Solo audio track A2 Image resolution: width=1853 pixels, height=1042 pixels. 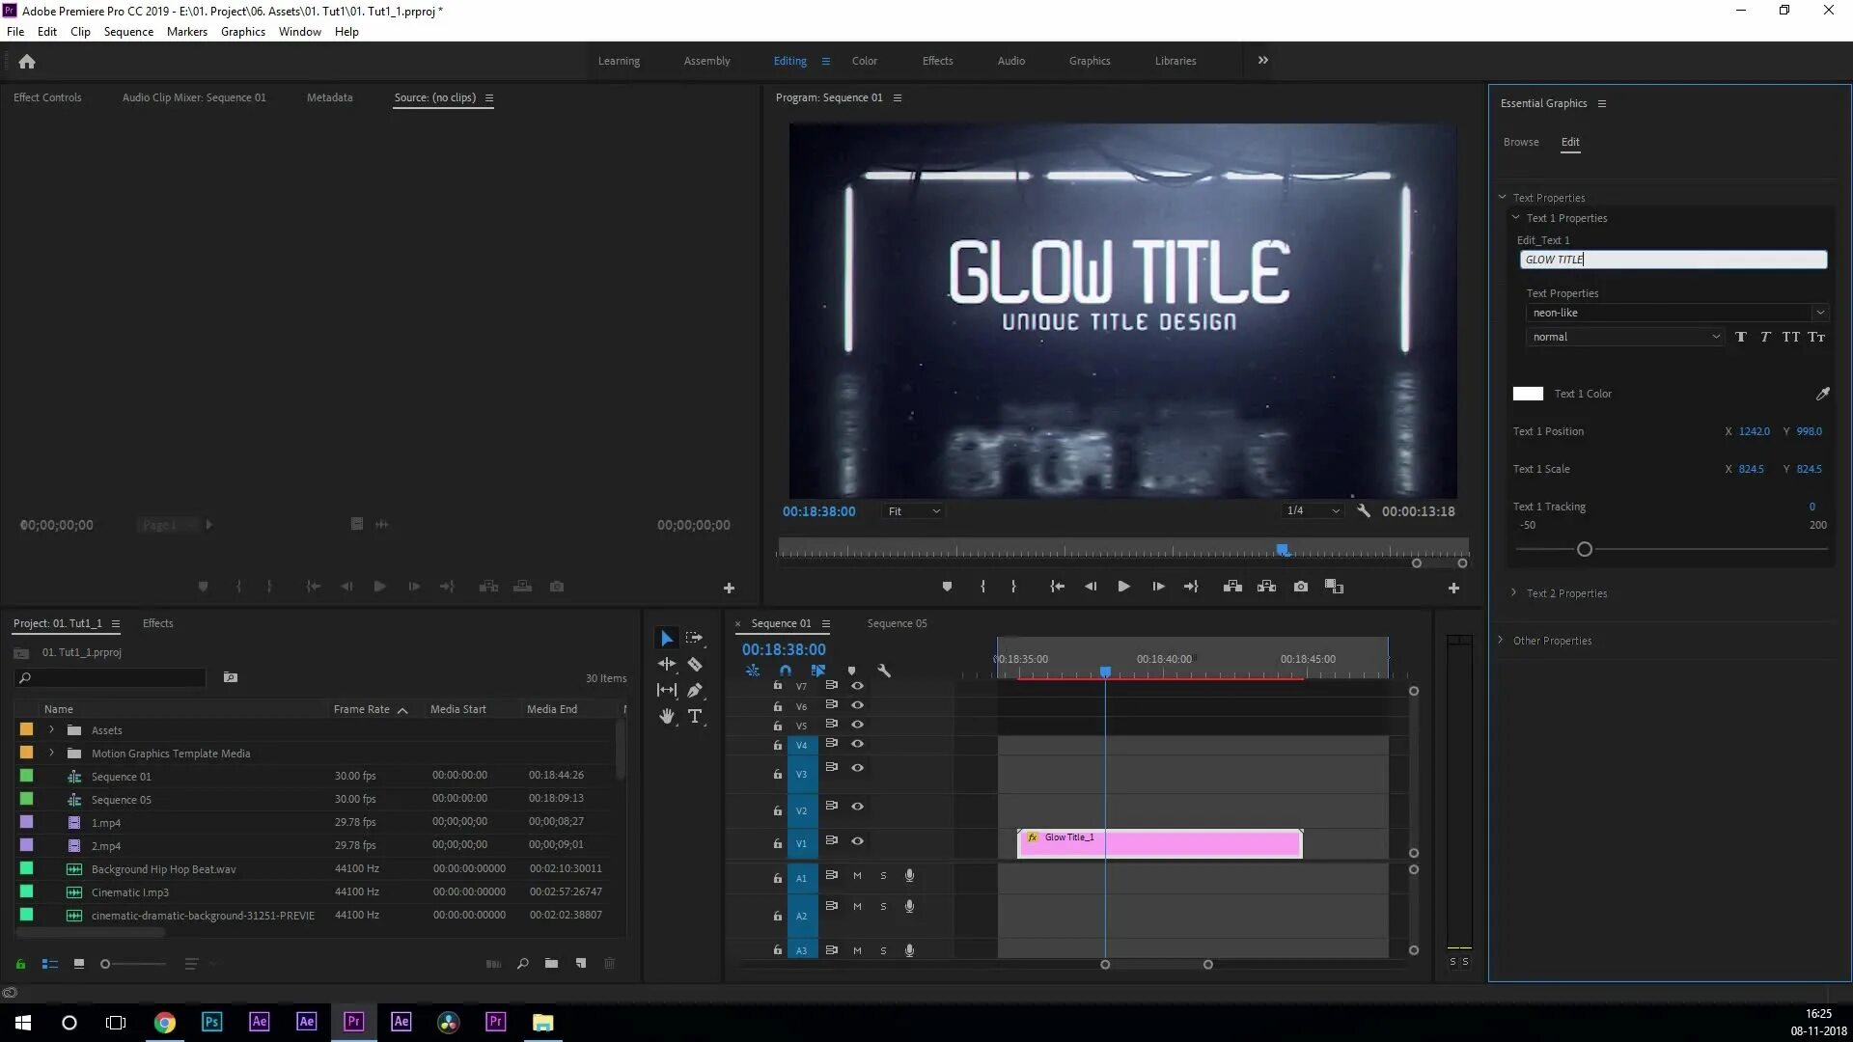883,907
